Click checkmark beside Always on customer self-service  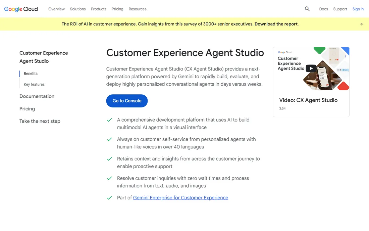click(109, 139)
